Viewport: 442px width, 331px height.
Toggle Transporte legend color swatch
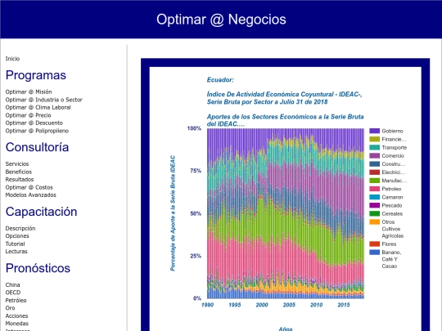point(375,147)
